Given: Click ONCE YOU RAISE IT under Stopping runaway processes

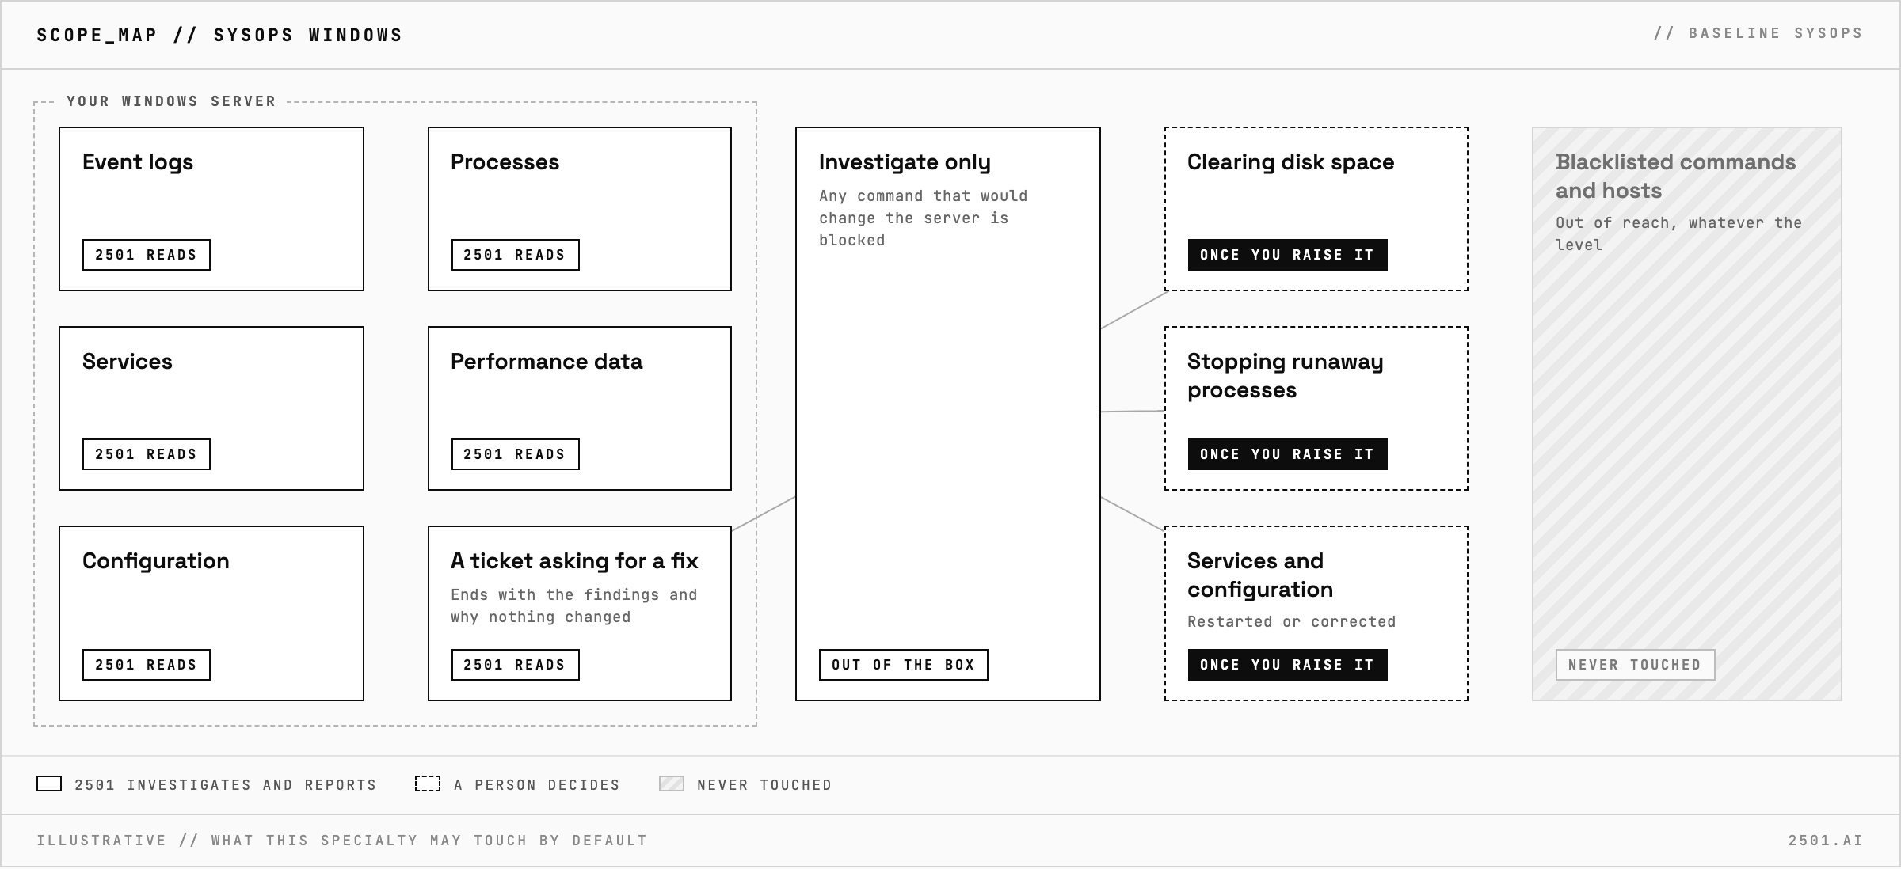Looking at the screenshot, I should (x=1287, y=454).
